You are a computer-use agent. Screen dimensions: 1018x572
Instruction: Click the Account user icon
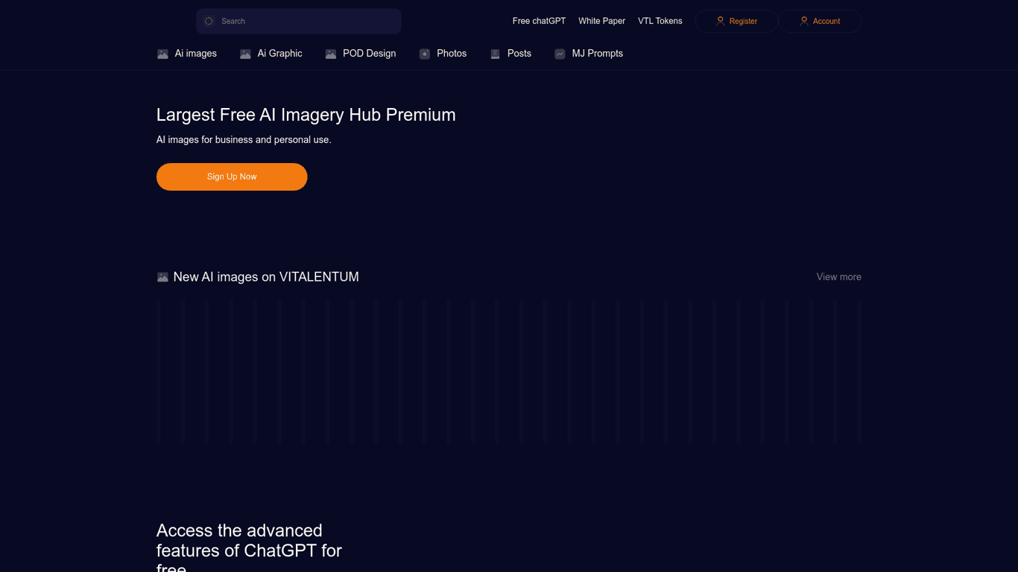coord(803,22)
